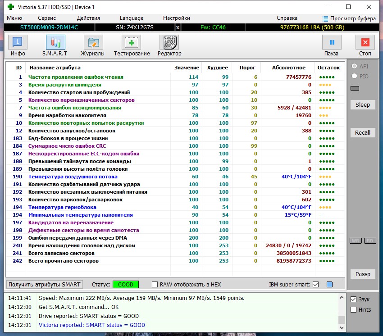Click the Sleep button
The image size is (383, 336).
pyautogui.click(x=363, y=105)
